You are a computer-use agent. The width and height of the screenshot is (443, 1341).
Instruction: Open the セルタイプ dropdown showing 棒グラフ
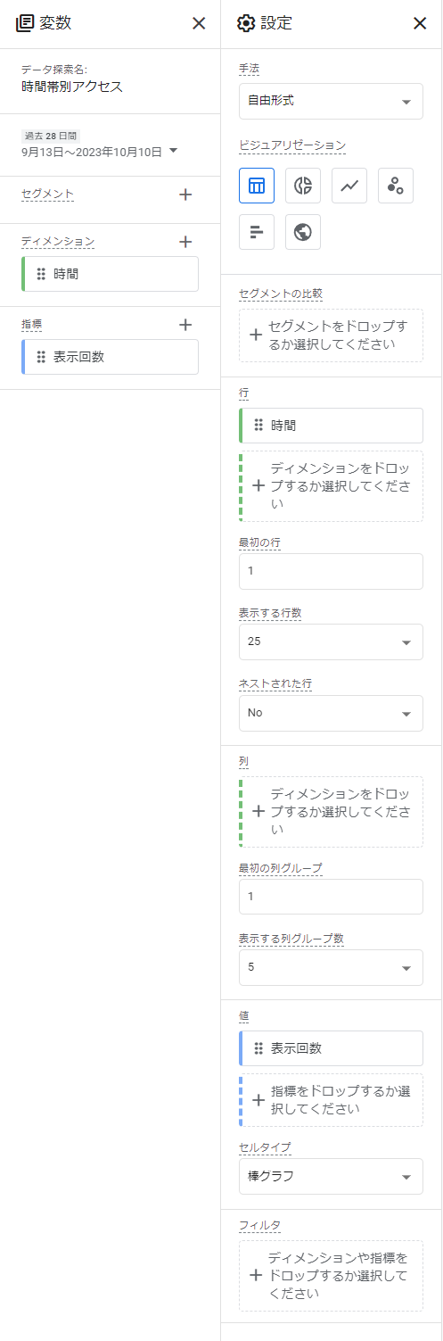point(331,1176)
